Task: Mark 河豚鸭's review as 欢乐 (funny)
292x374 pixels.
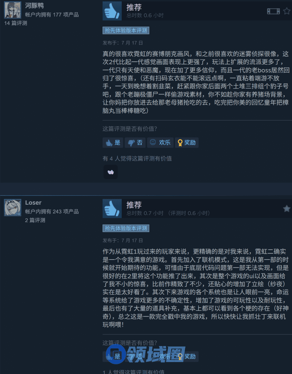Action: pos(160,143)
